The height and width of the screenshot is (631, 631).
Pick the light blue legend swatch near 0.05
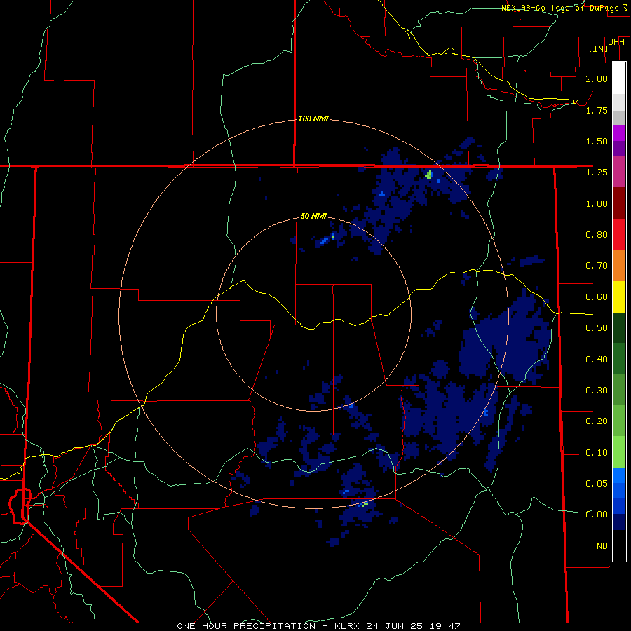point(619,475)
